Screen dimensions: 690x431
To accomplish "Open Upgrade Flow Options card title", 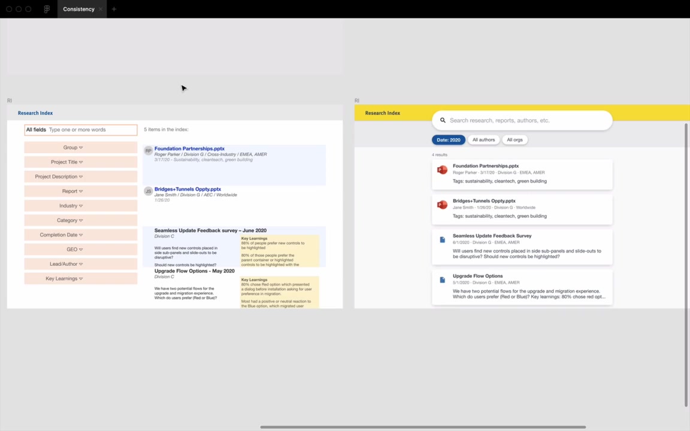I will click(477, 276).
